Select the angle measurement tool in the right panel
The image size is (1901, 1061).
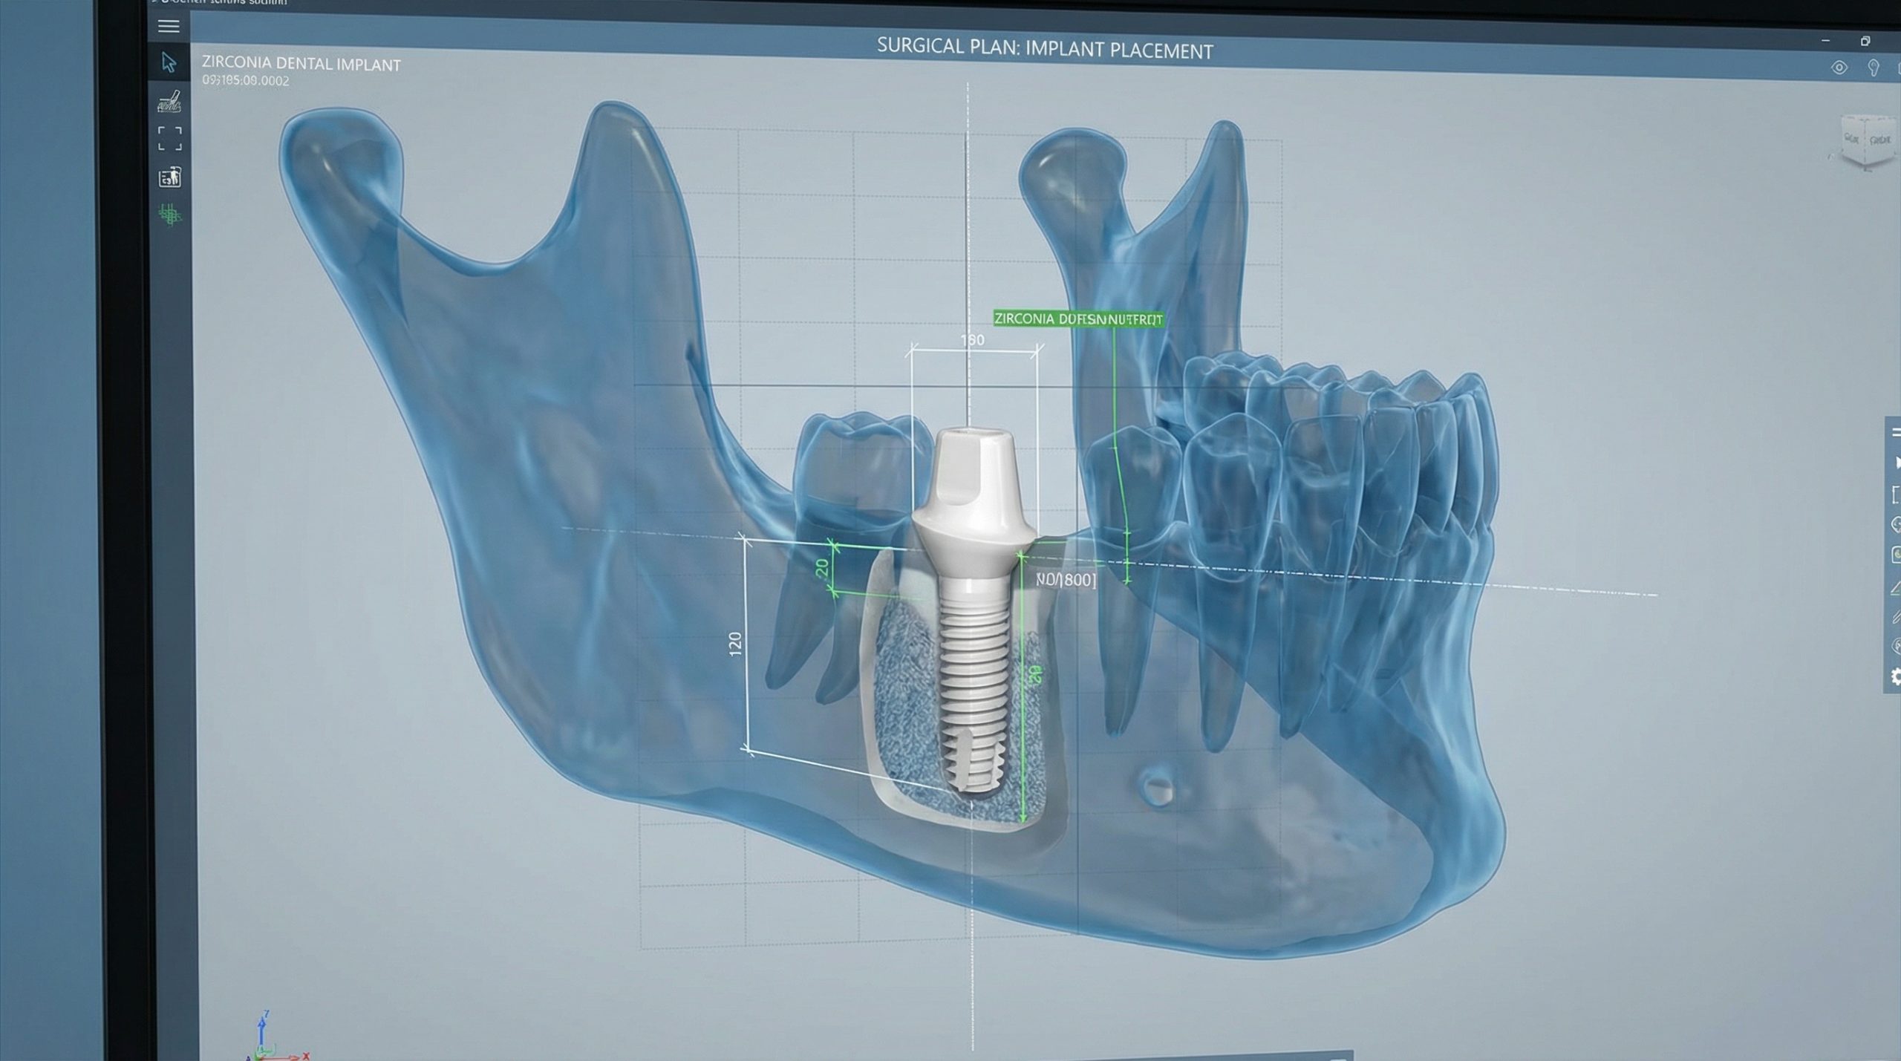click(x=1896, y=588)
